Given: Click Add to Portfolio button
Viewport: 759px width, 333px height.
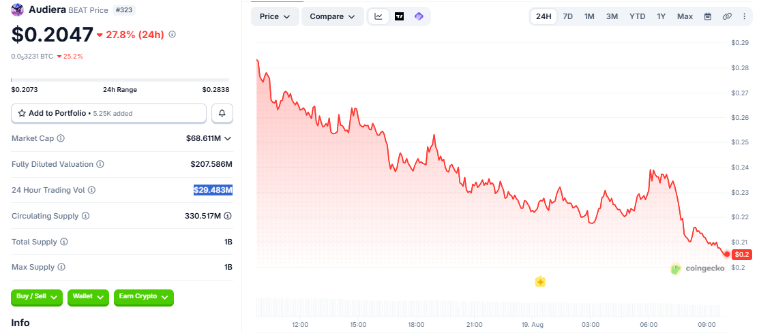Looking at the screenshot, I should click(x=109, y=113).
